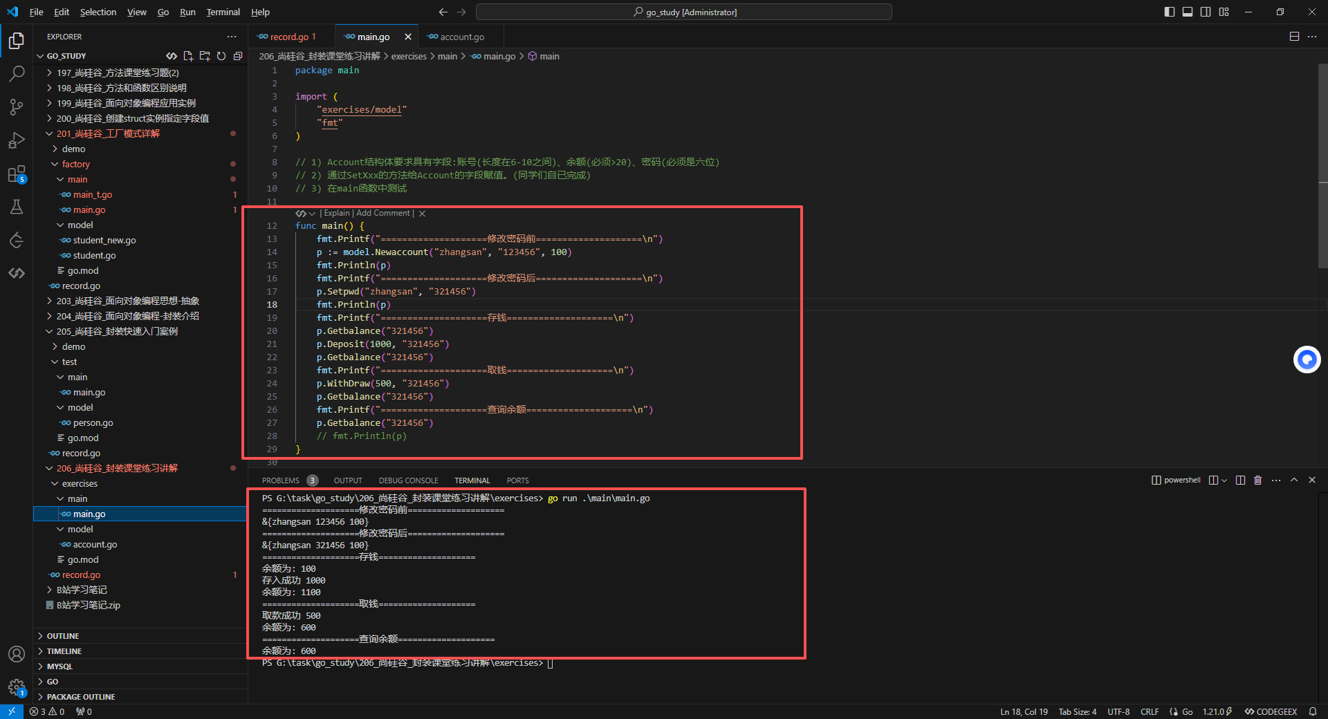
Task: Toggle the primary sidebar visibility
Action: 1170,12
